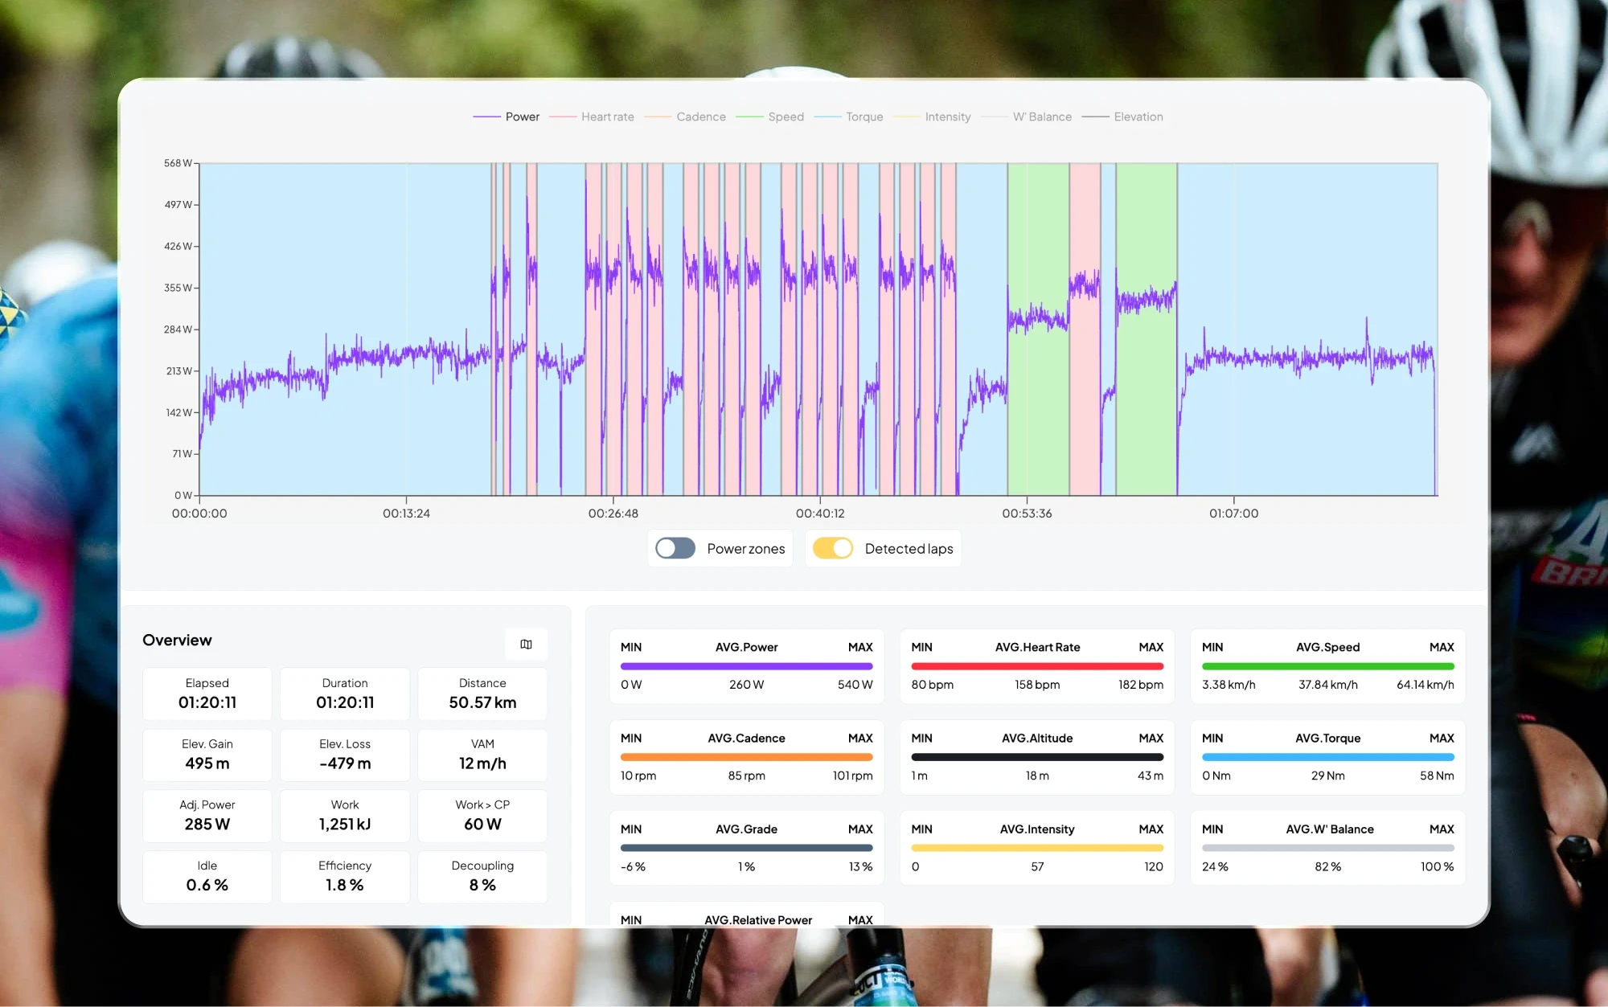Select the Adj. Power 285 W tile
The image size is (1608, 1007).
click(x=207, y=815)
